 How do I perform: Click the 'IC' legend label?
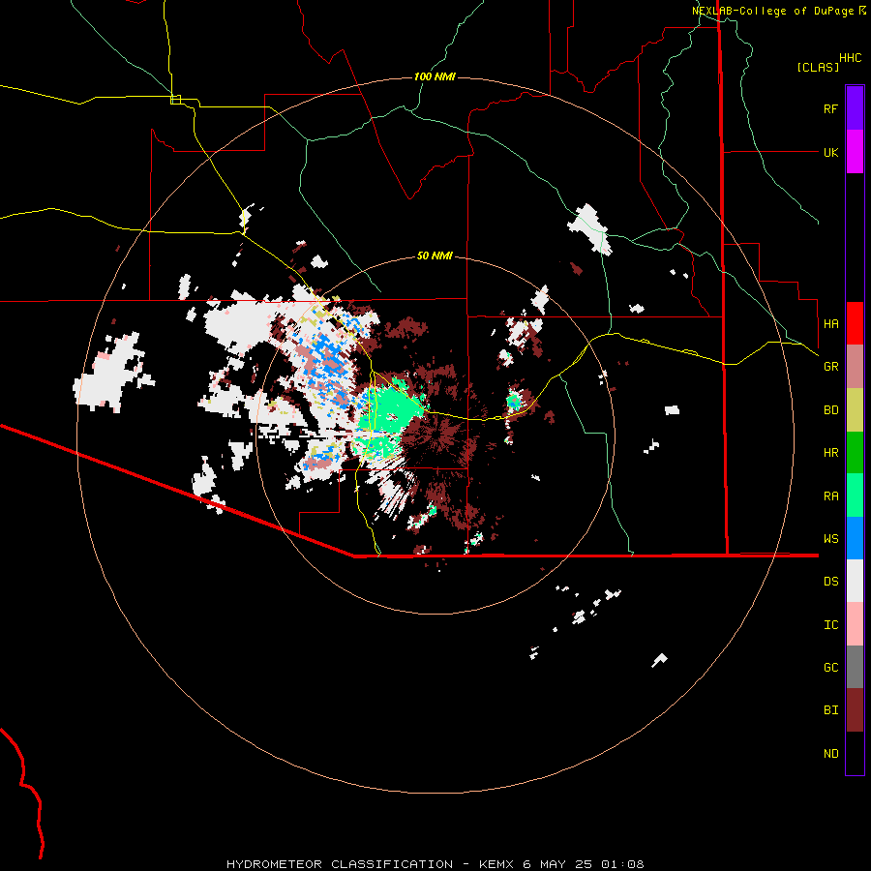[830, 625]
